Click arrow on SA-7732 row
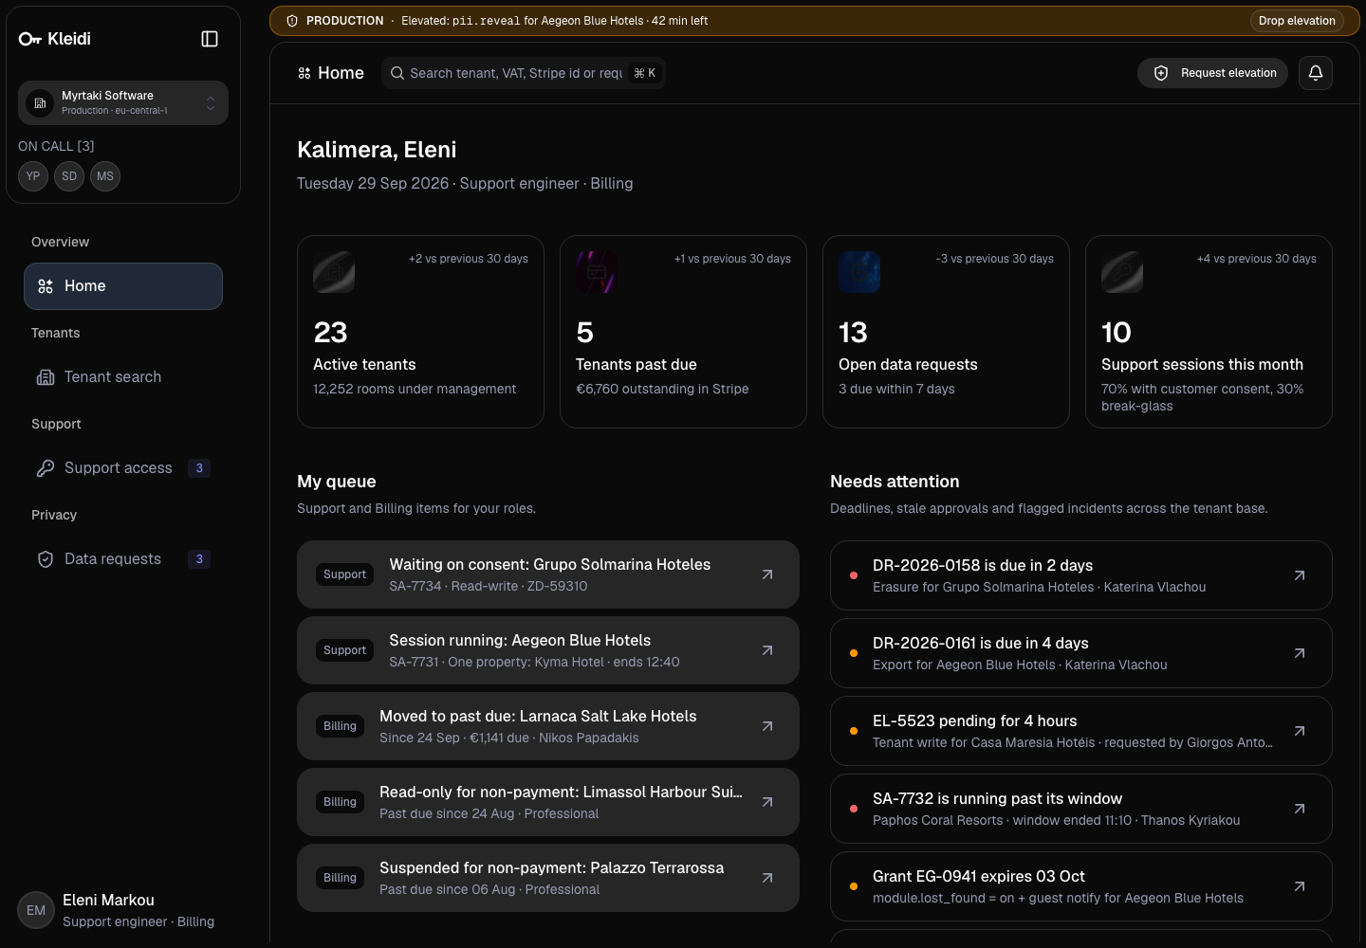 coord(1300,809)
